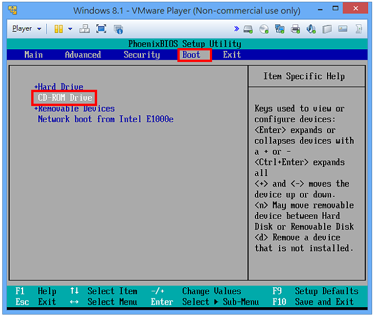Click the display card device icon

click(343, 29)
